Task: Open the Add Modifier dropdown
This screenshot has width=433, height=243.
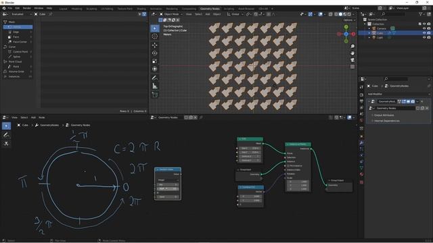Action: (398, 94)
